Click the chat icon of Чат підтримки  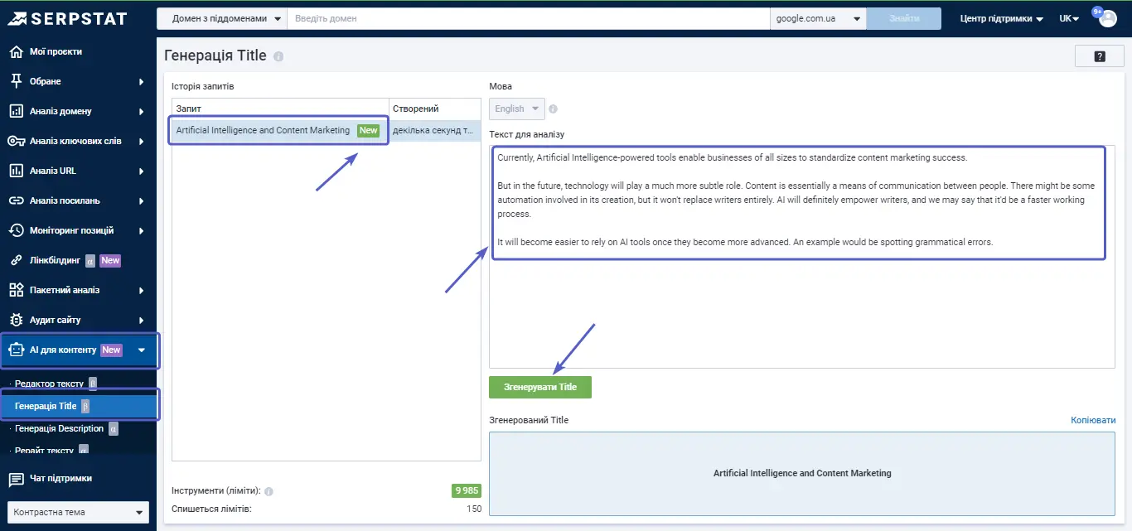(x=15, y=478)
